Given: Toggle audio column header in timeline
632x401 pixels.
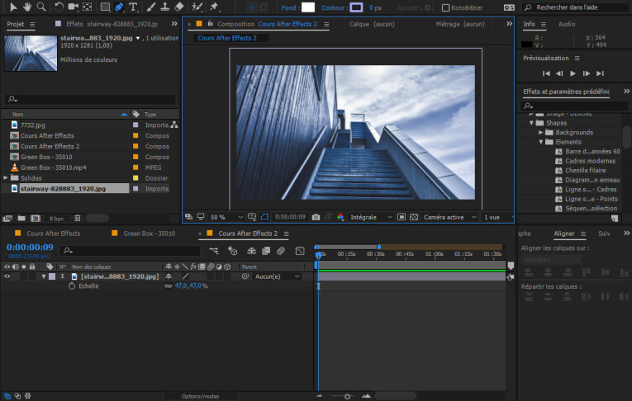Looking at the screenshot, I should pos(16,267).
